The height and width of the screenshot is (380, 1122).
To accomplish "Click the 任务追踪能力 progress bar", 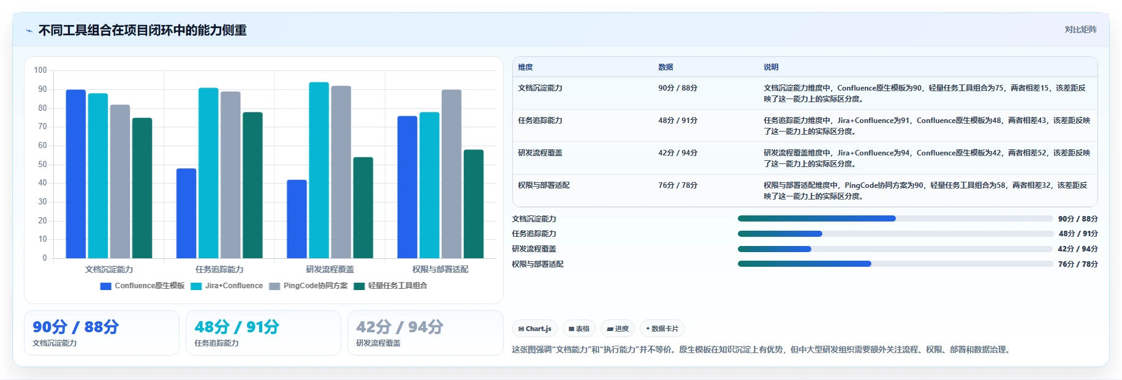I will click(x=895, y=234).
